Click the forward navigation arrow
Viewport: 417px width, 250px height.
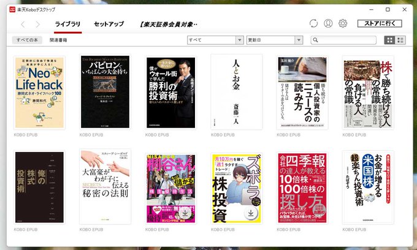point(37,25)
